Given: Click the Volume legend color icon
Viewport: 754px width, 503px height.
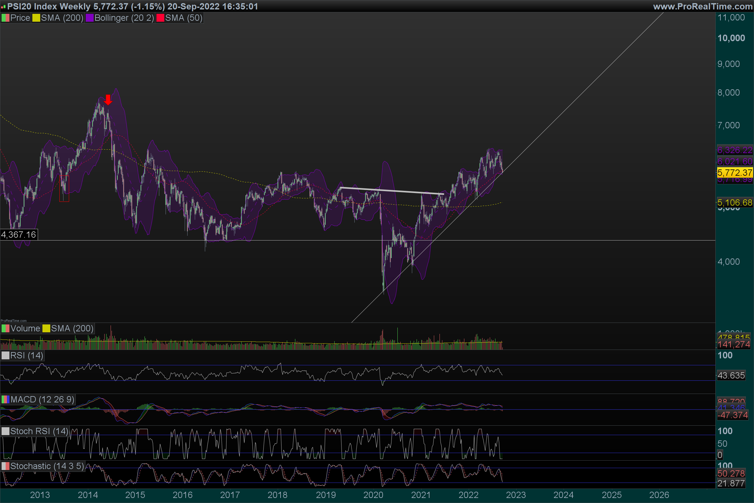Looking at the screenshot, I should click(5, 329).
